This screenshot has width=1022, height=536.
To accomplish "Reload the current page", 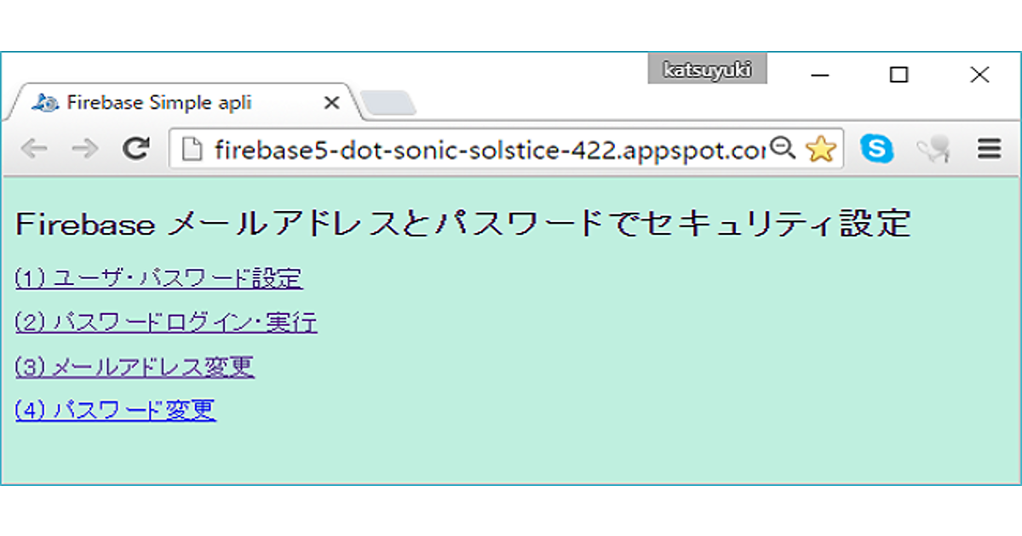I will [135, 150].
